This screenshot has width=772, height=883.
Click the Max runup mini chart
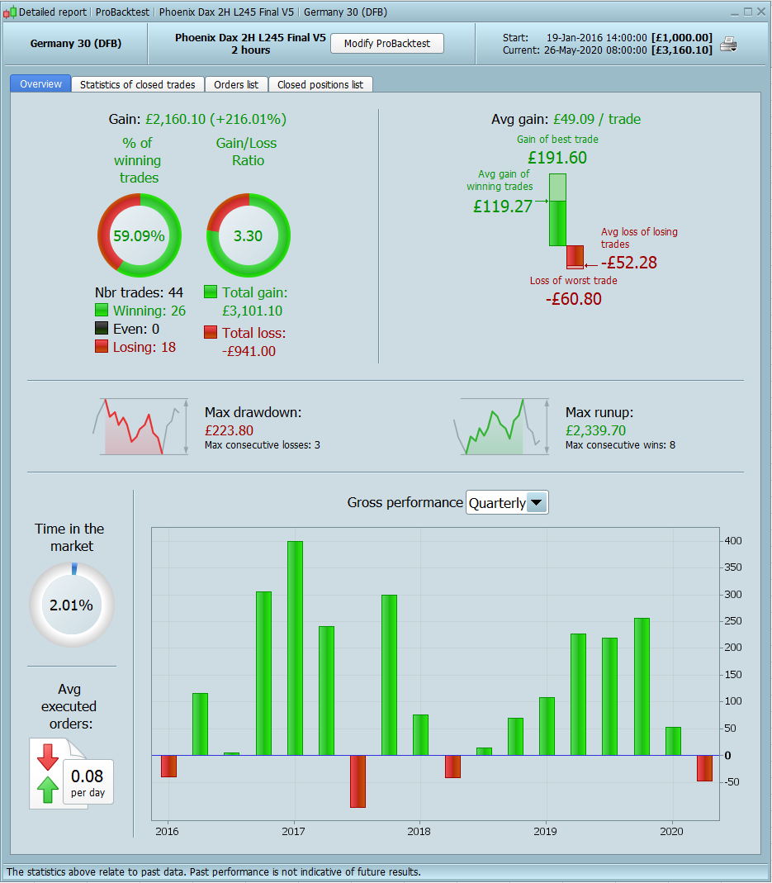[x=502, y=426]
